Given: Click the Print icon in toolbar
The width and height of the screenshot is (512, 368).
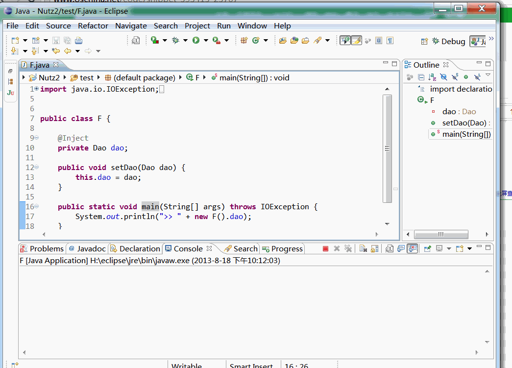Looking at the screenshot, I should 78,41.
